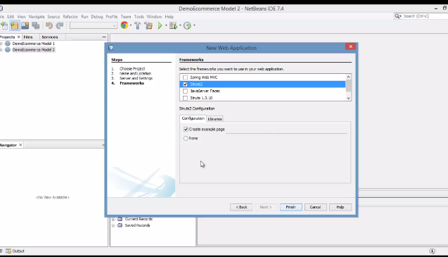
Task: Expand the DemoEcommerce Model 2 tree node
Action: 1,50
